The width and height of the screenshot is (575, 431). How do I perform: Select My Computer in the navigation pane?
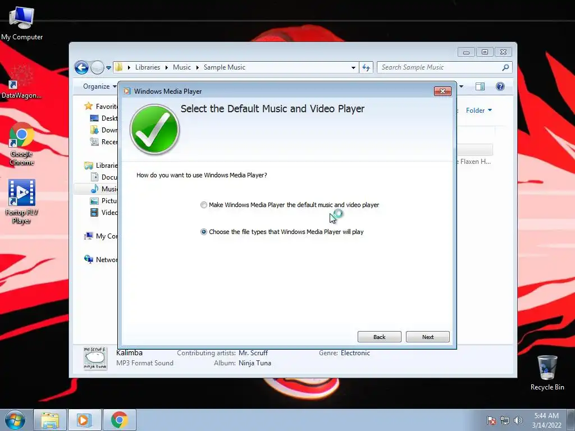[x=101, y=236]
